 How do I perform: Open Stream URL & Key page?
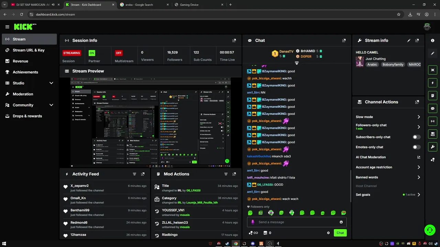point(29,50)
